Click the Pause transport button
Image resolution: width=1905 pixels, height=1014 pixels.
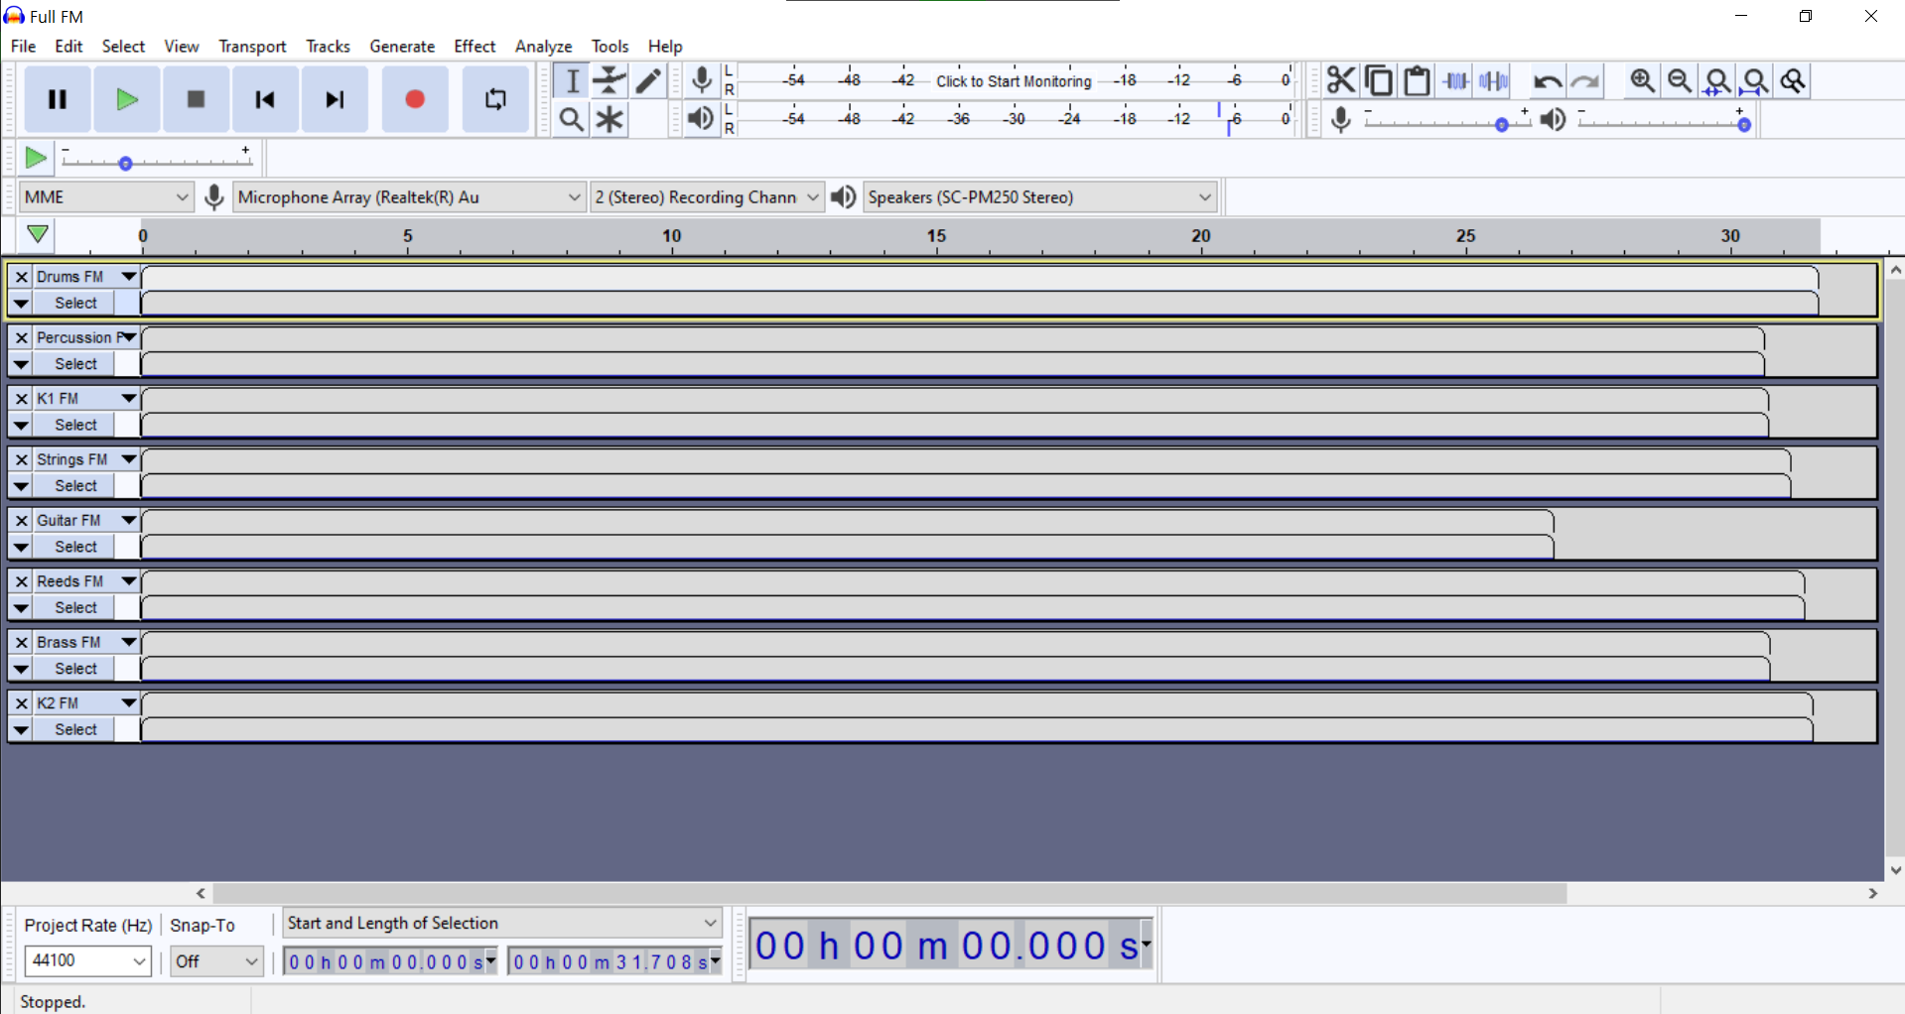point(58,99)
